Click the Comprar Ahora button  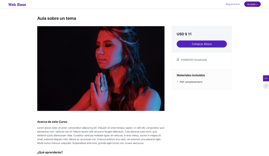(x=201, y=44)
